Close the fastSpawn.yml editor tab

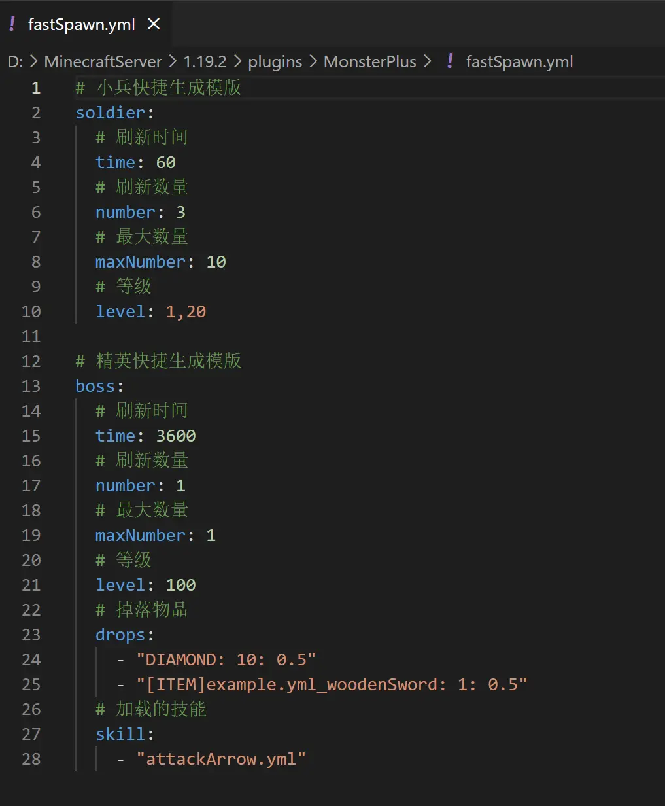point(154,25)
